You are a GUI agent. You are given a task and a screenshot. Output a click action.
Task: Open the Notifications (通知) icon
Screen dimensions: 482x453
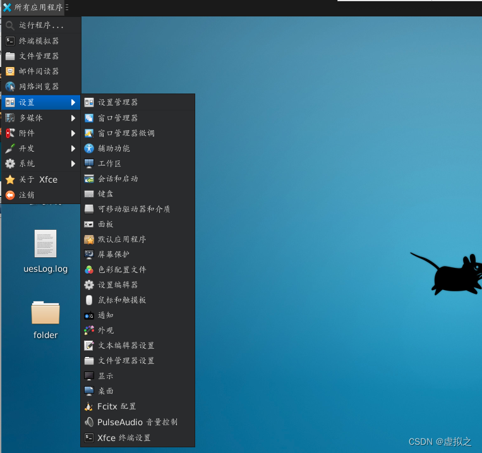tap(89, 315)
